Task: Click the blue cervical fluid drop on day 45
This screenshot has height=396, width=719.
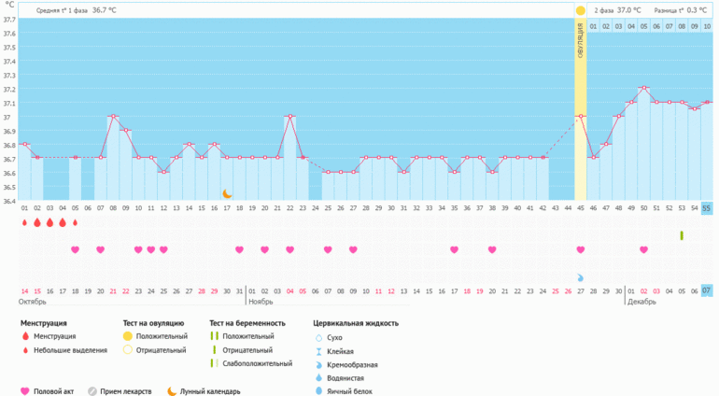Action: [x=580, y=277]
